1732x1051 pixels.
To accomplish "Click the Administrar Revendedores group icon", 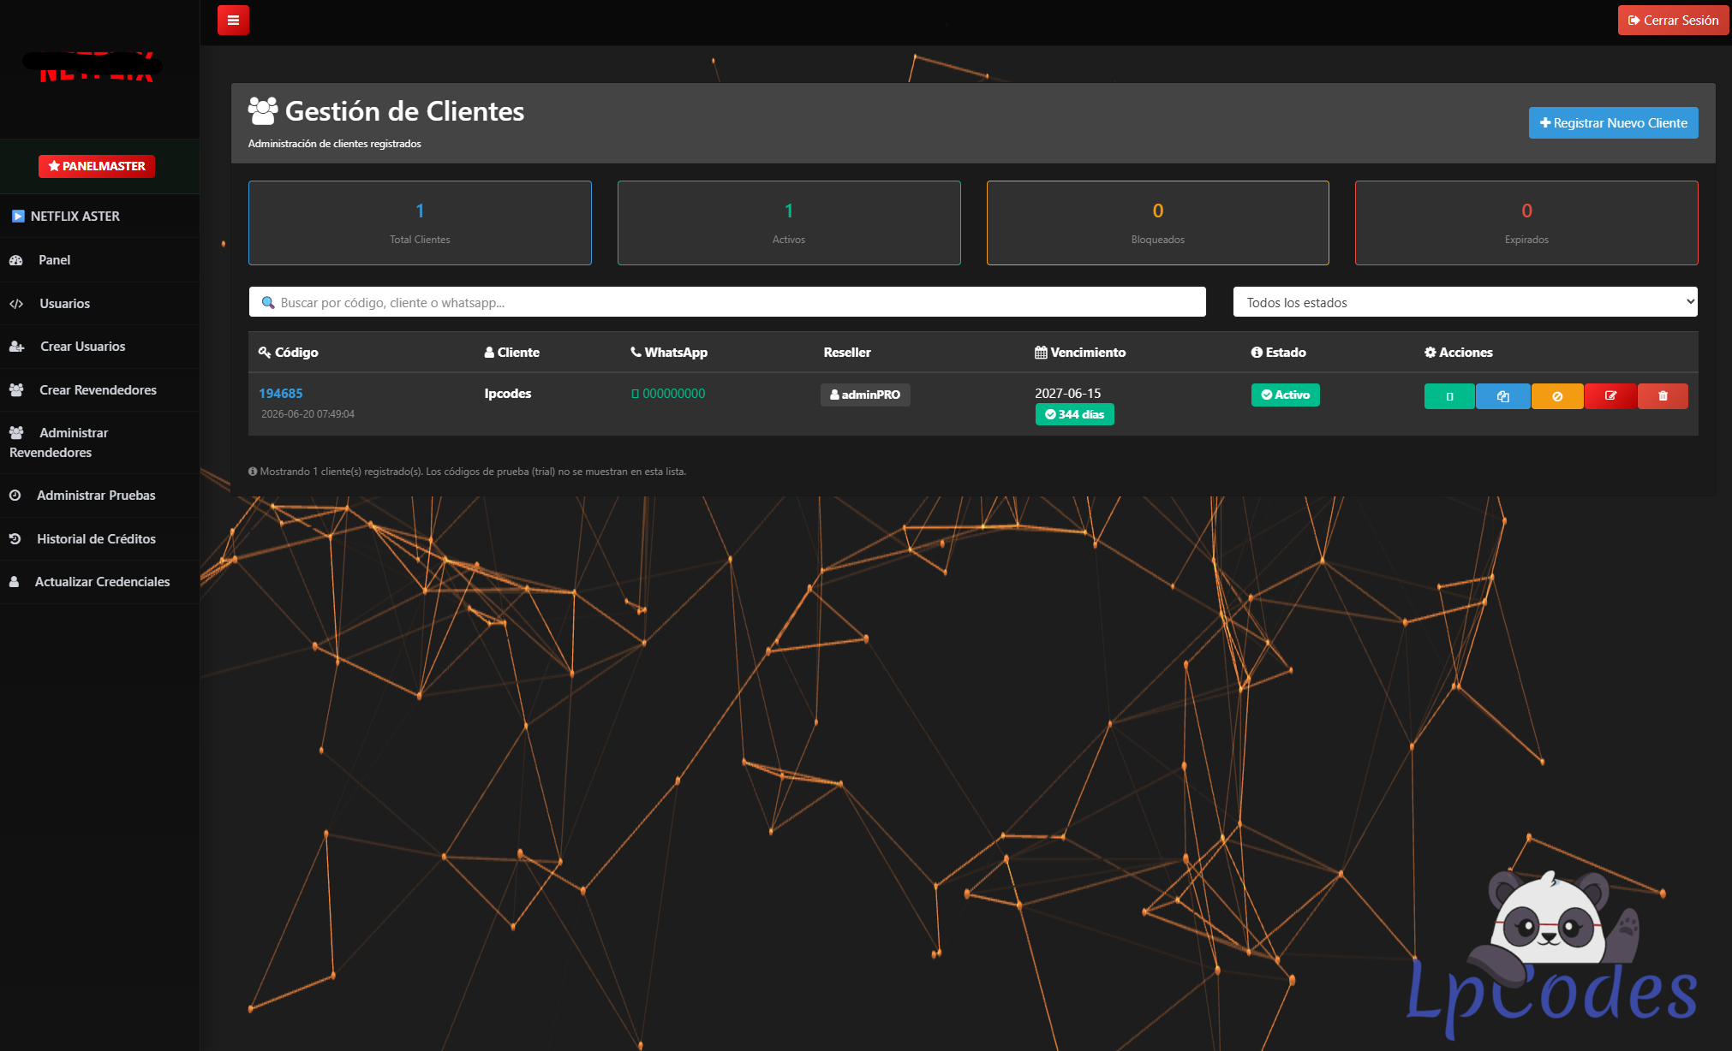I will pos(16,433).
